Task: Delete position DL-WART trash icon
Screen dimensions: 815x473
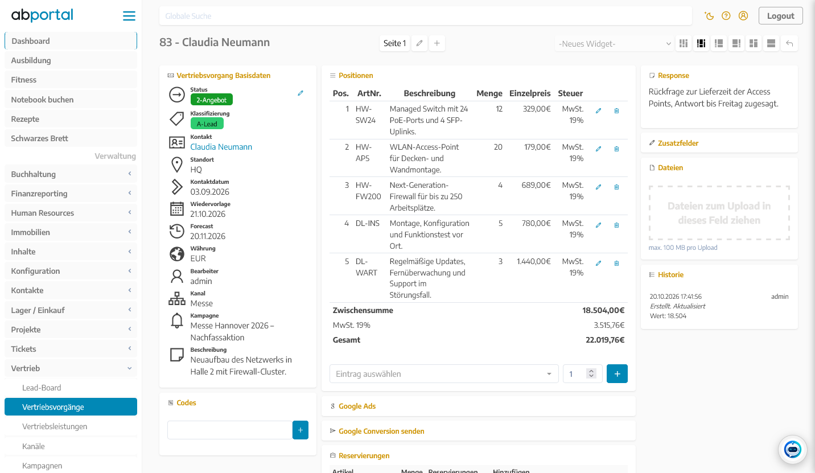Action: click(617, 264)
